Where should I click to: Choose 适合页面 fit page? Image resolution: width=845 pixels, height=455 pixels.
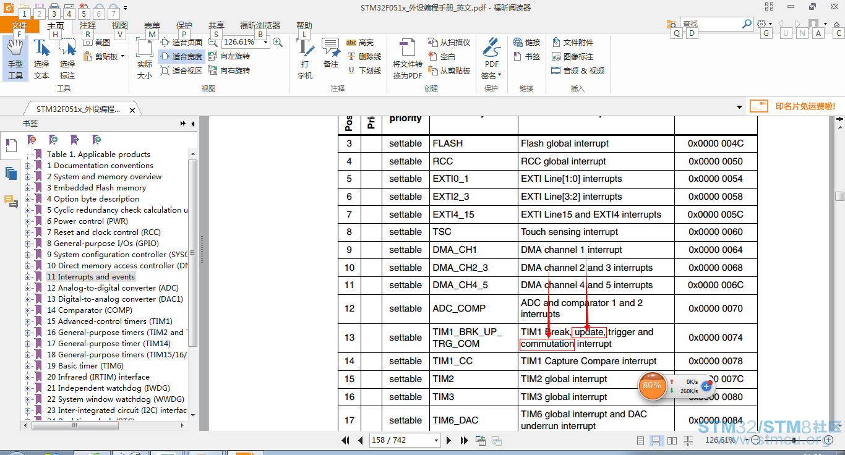[x=181, y=43]
